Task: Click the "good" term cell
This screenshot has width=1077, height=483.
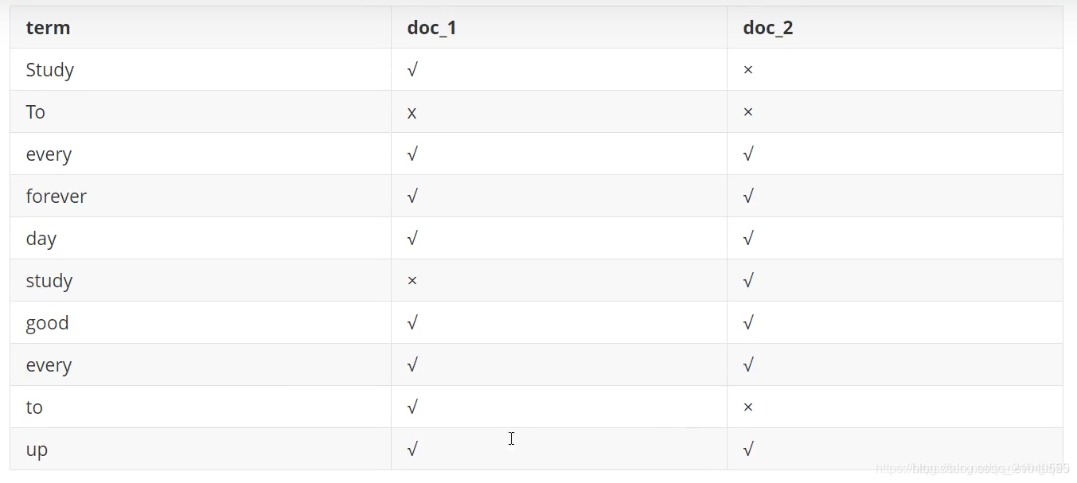Action: [x=47, y=323]
